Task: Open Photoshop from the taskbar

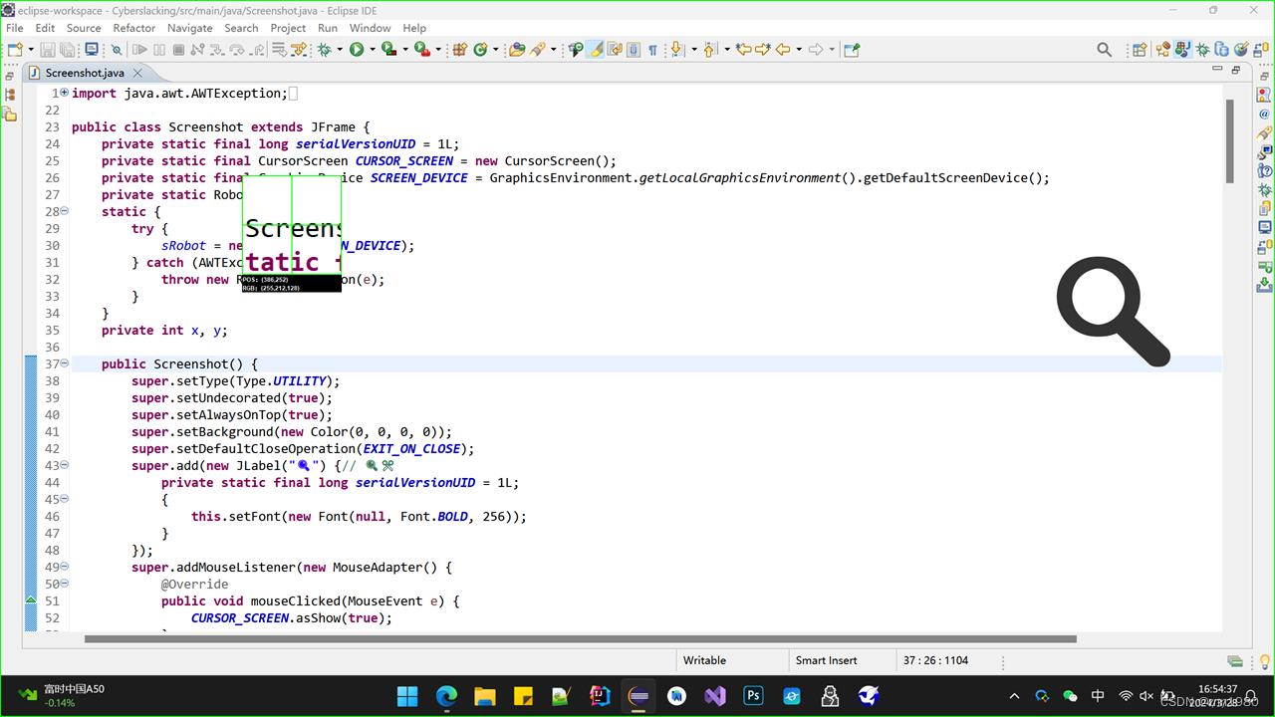Action: click(x=753, y=696)
